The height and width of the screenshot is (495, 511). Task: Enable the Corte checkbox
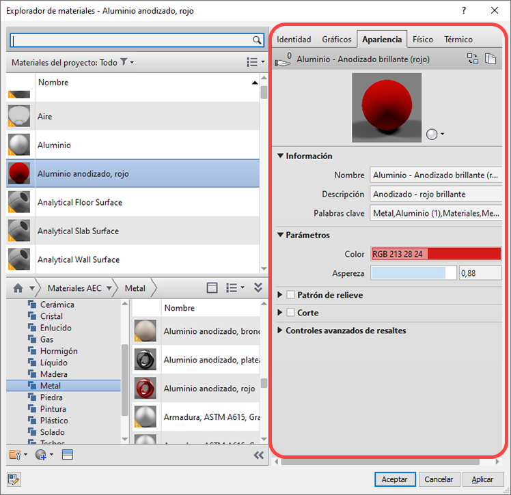pyautogui.click(x=290, y=312)
